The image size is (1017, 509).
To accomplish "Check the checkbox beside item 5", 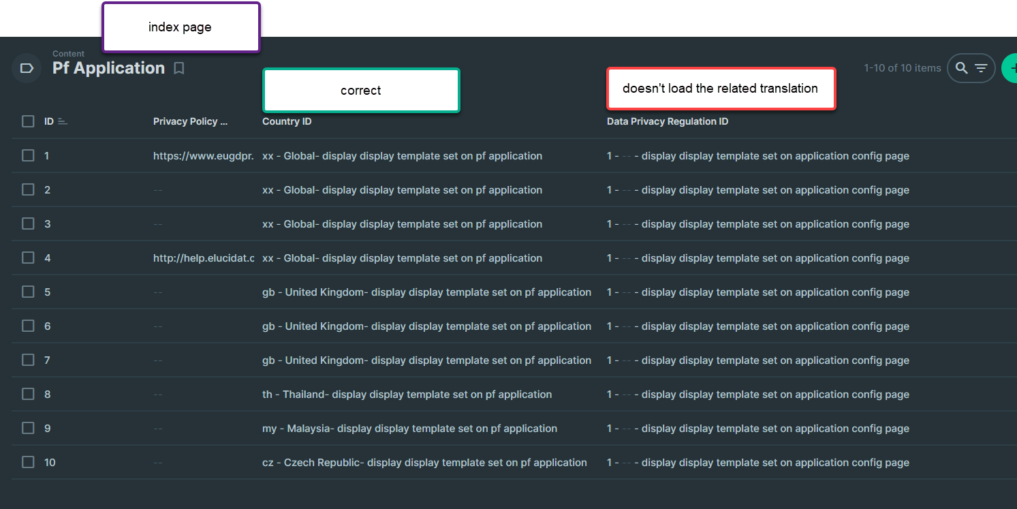I will [28, 292].
